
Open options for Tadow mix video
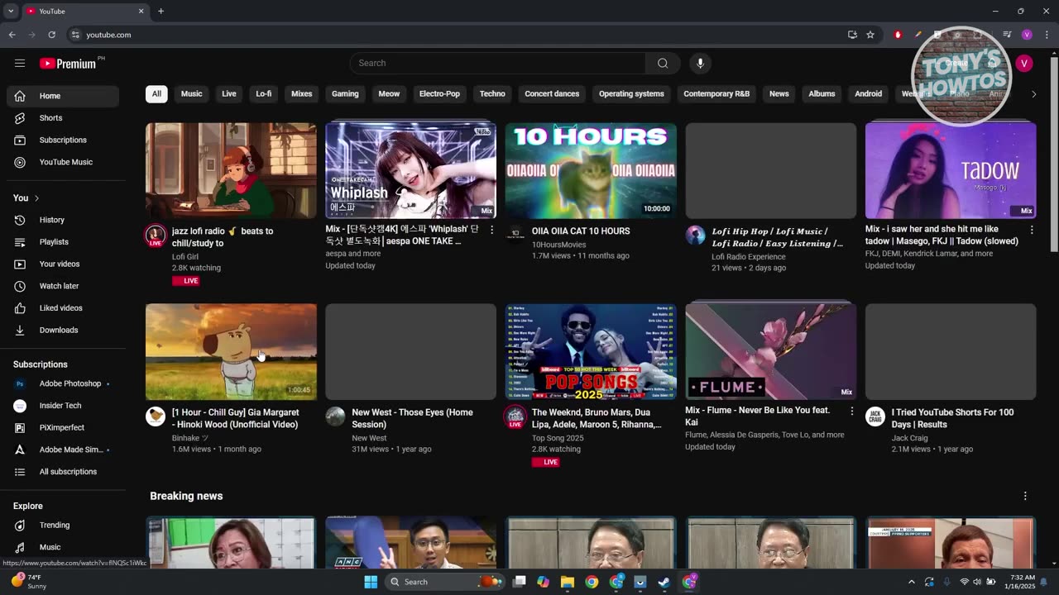(1032, 230)
